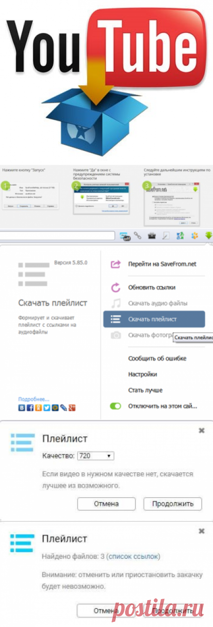Click 'Продолжить' in the quality dialog
The height and width of the screenshot is (627, 213).
point(172,503)
